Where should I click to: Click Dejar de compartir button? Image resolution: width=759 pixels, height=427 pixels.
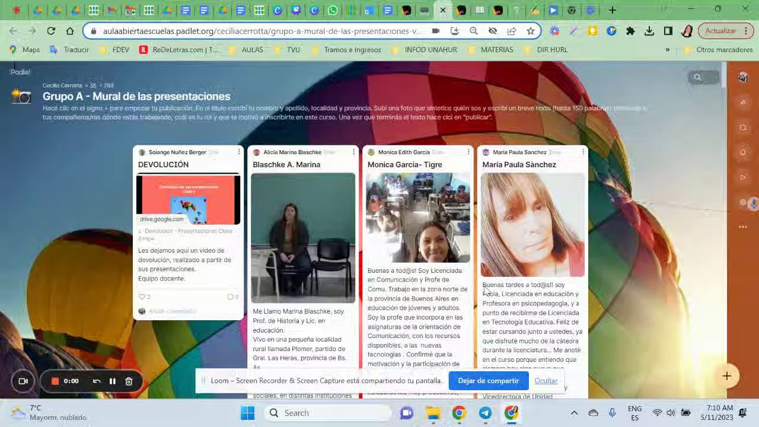tap(488, 381)
